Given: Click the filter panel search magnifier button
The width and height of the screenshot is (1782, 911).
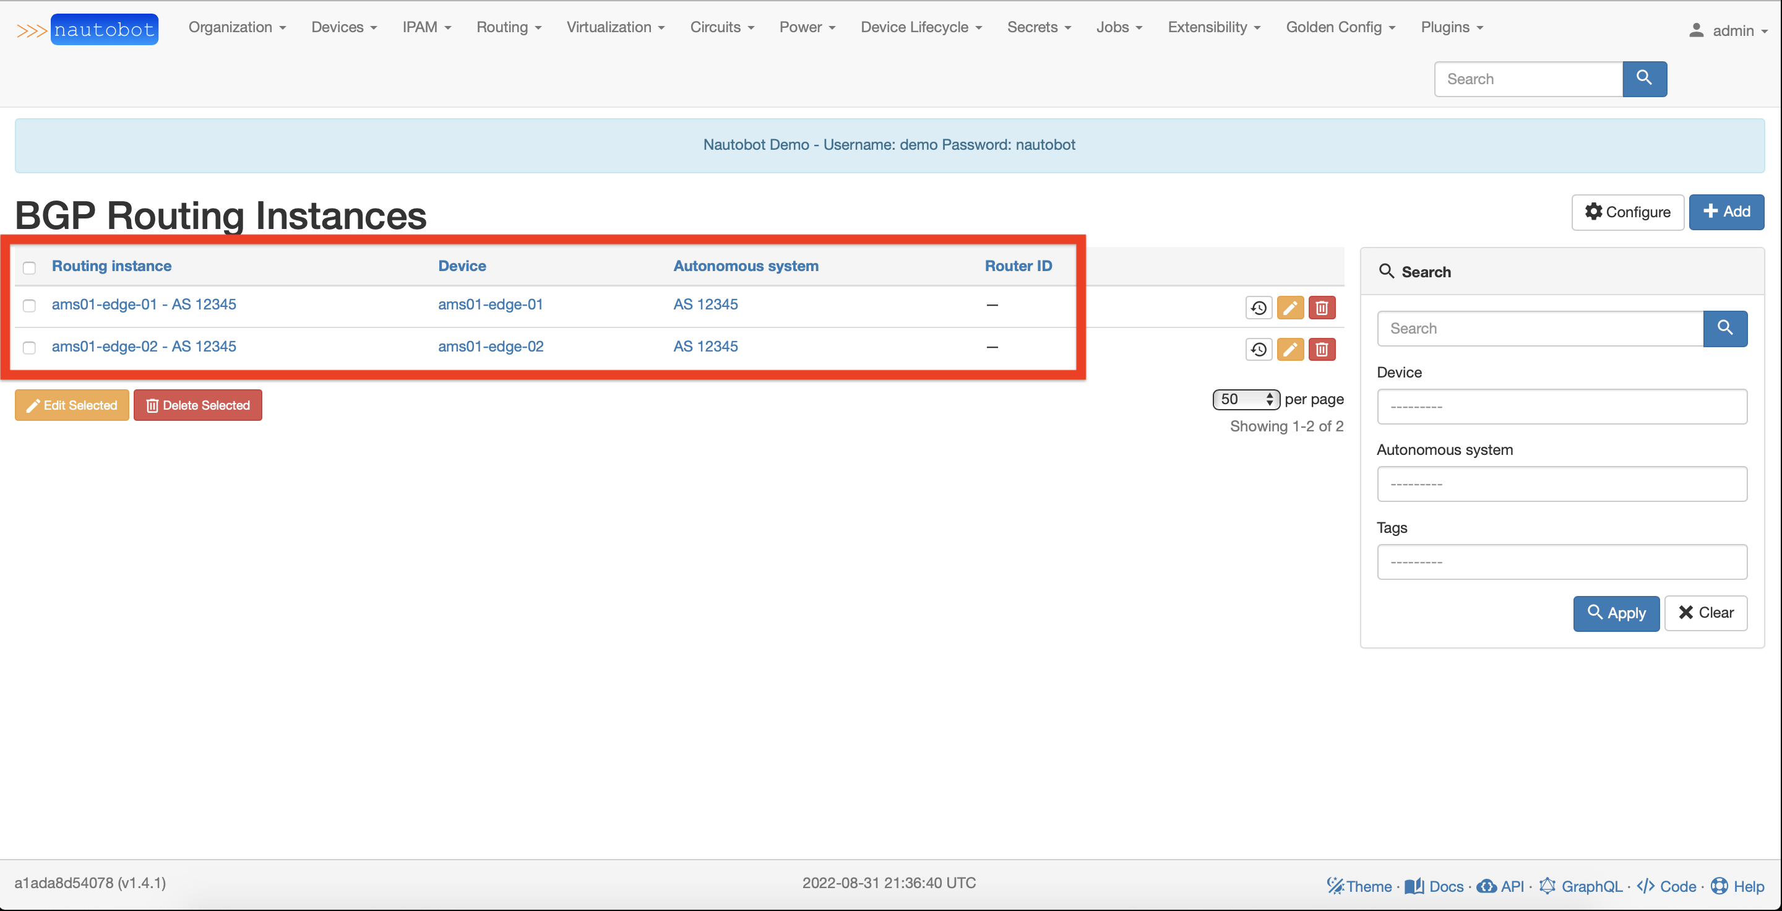Looking at the screenshot, I should [1724, 328].
